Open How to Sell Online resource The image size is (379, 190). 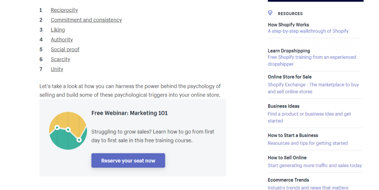(287, 157)
